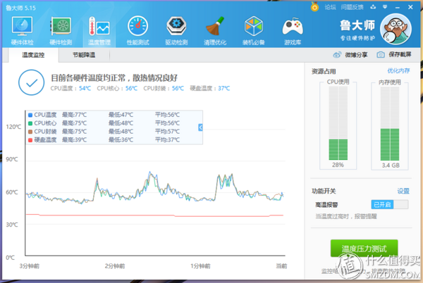Click 平均:57℃ value in legend
Image resolution: width=423 pixels, height=283 pixels.
click(x=167, y=132)
